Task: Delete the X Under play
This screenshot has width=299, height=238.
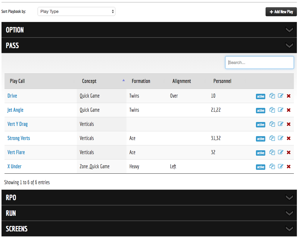Action: click(x=288, y=166)
